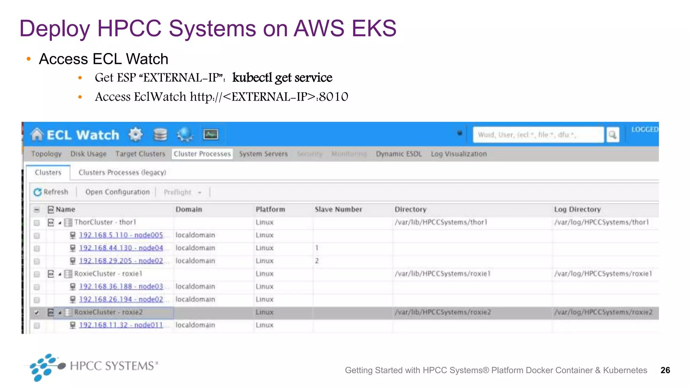The width and height of the screenshot is (689, 388).
Task: Open the 192.168.36.188 - node03 link
Action: (121, 287)
